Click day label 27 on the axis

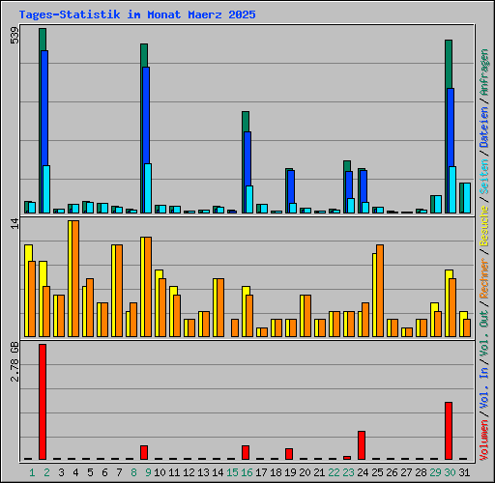click(406, 472)
